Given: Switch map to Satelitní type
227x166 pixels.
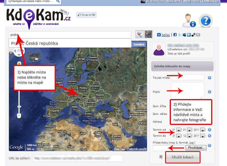Looking at the screenshot, I should [x=139, y=44].
